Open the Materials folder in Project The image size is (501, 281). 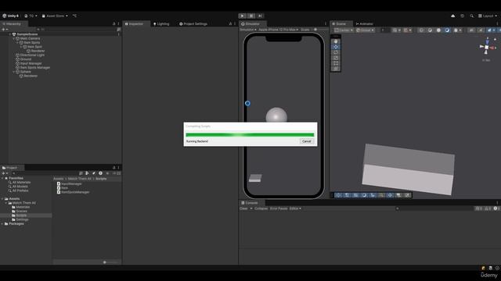click(x=21, y=207)
